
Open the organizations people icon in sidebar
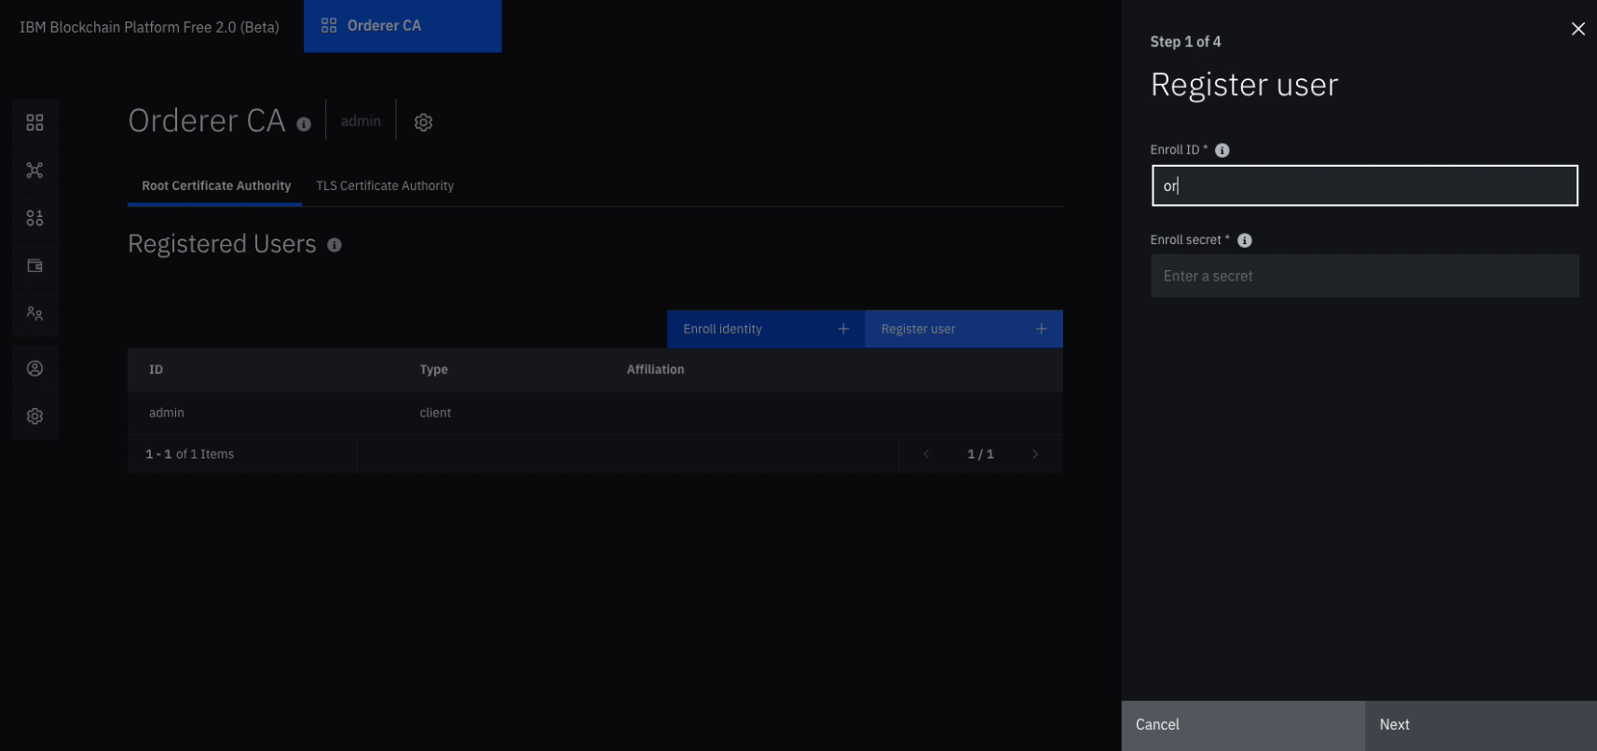pyautogui.click(x=34, y=313)
